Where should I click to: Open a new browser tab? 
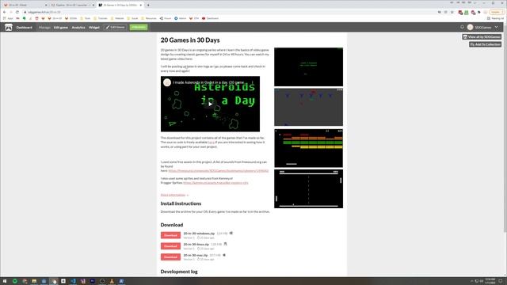[148, 6]
